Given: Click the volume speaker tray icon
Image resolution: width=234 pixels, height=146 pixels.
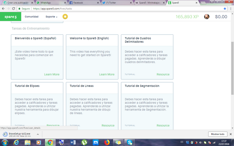Looking at the screenshot, I should pos(201,143).
